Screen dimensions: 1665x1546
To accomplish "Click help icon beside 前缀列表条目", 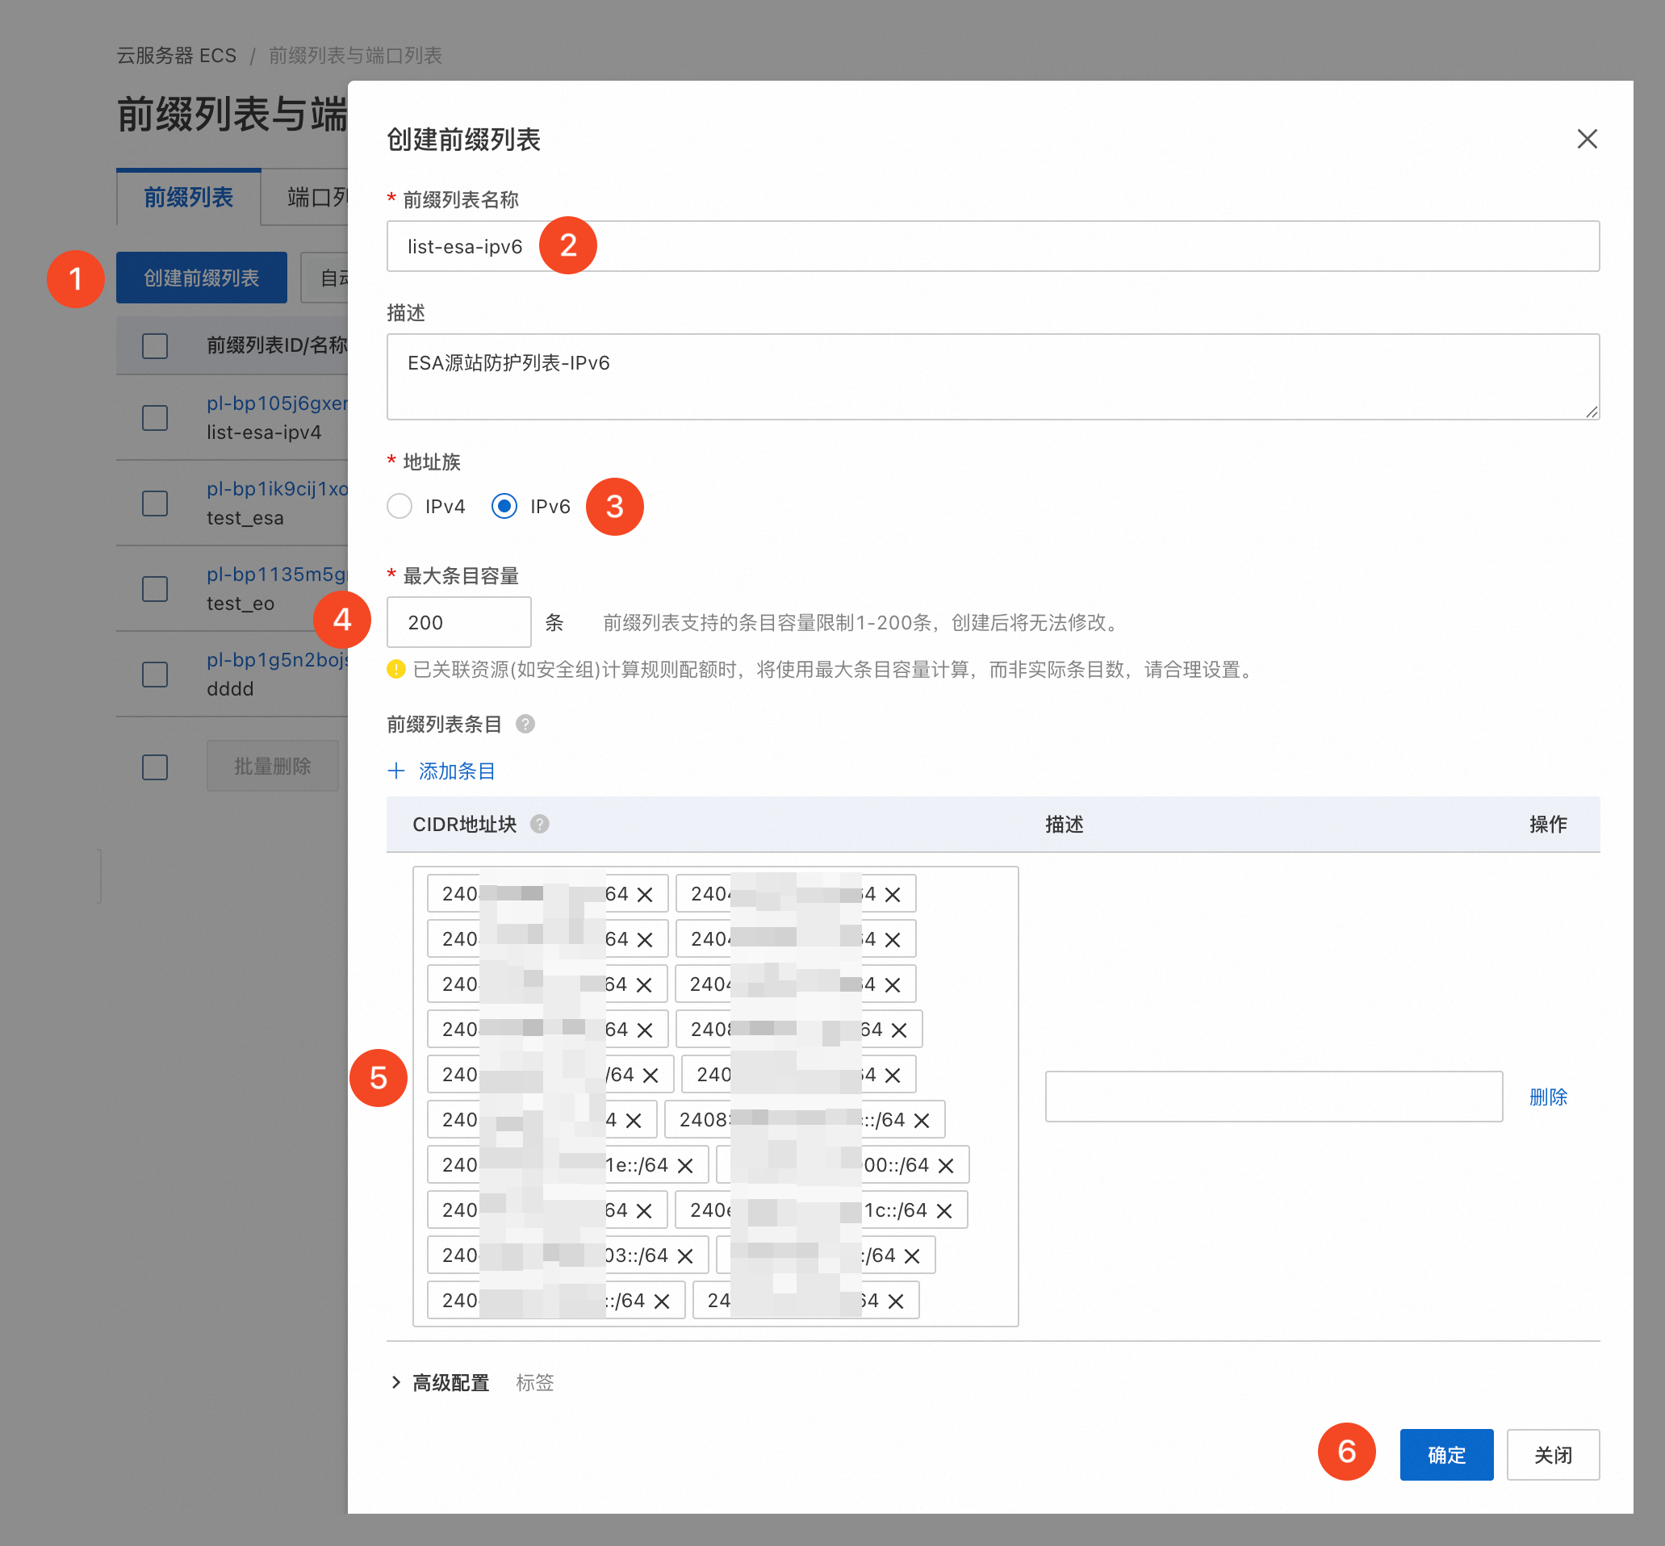I will (525, 724).
